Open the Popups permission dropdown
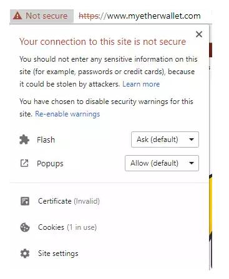This screenshot has height=279, width=229. click(x=162, y=163)
